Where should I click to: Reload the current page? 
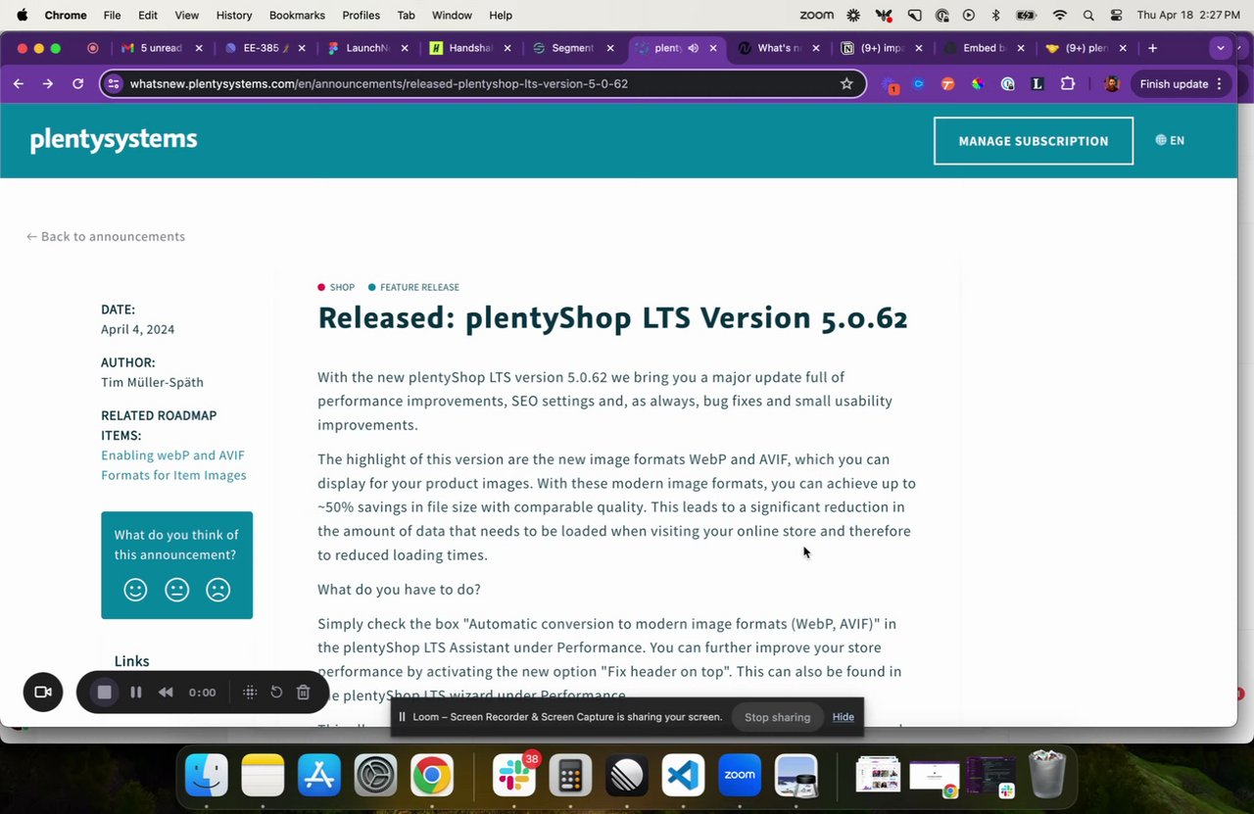[77, 84]
